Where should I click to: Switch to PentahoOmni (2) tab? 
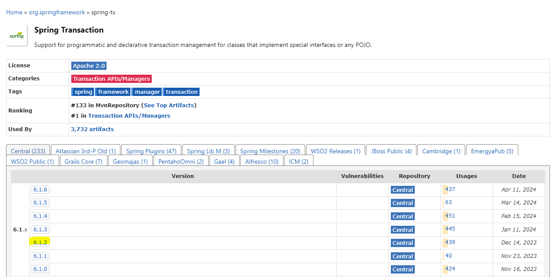(x=181, y=162)
